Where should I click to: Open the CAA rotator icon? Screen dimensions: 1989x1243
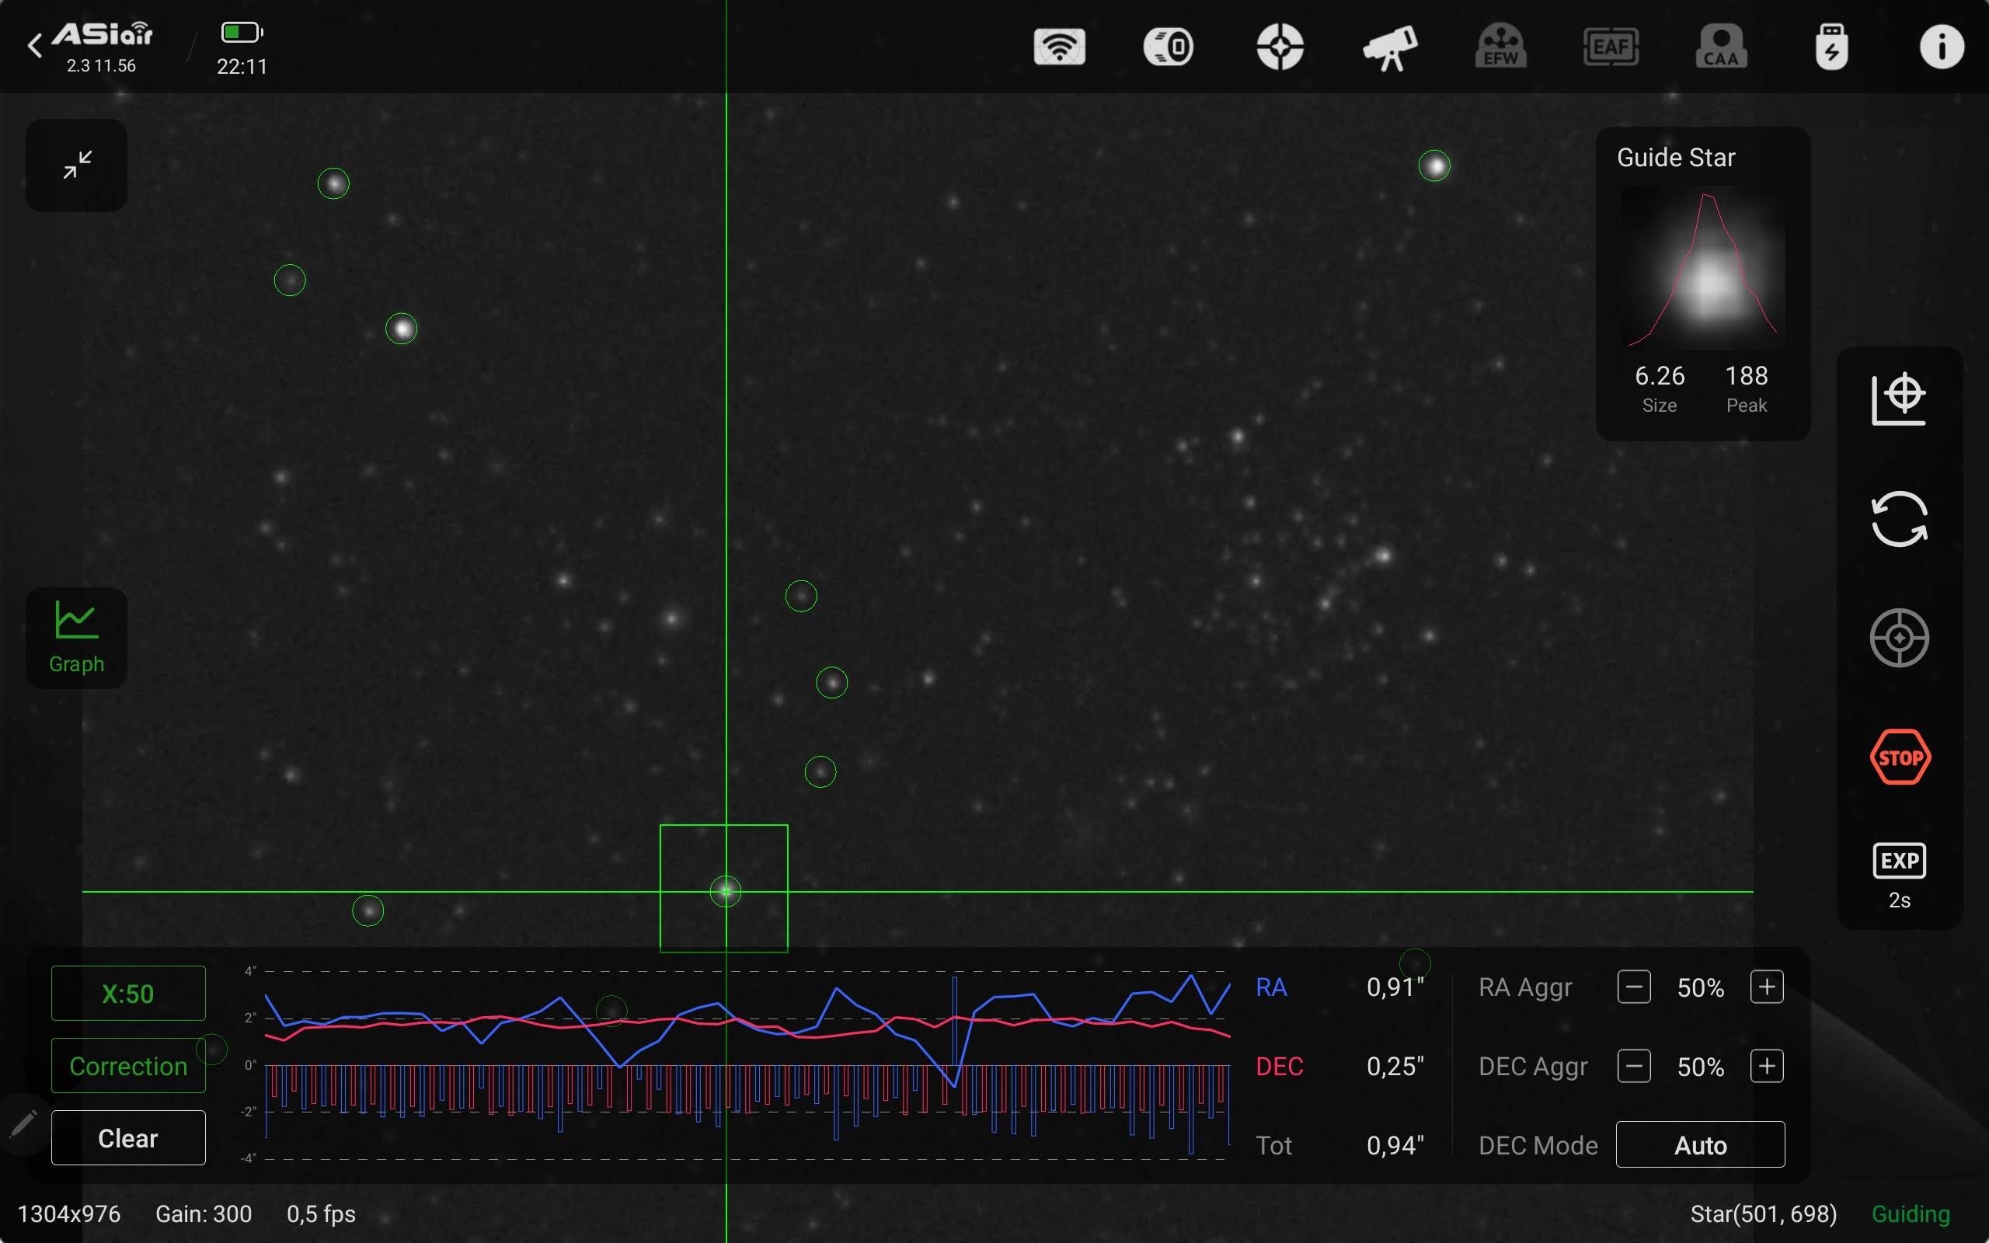tap(1721, 46)
